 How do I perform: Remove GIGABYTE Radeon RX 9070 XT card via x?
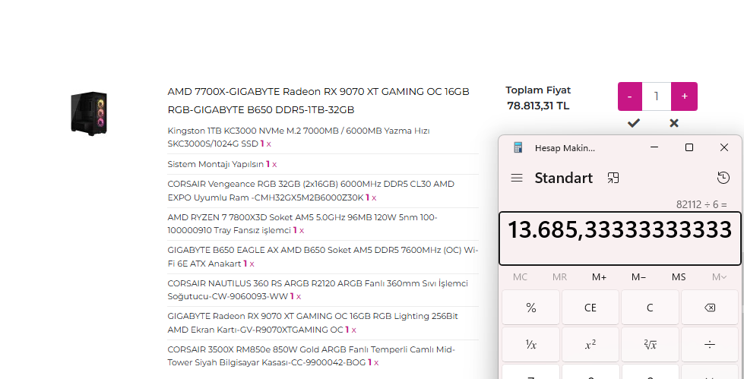[353, 330]
